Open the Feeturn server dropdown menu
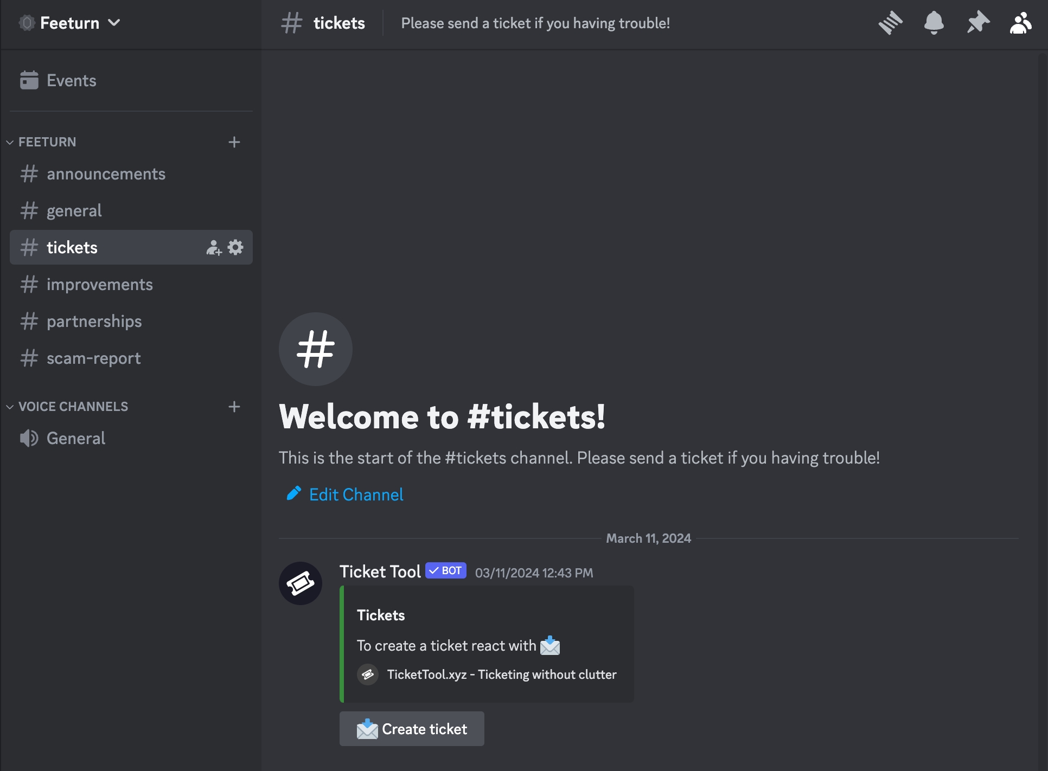Screen dimensions: 1048x771 pos(71,23)
